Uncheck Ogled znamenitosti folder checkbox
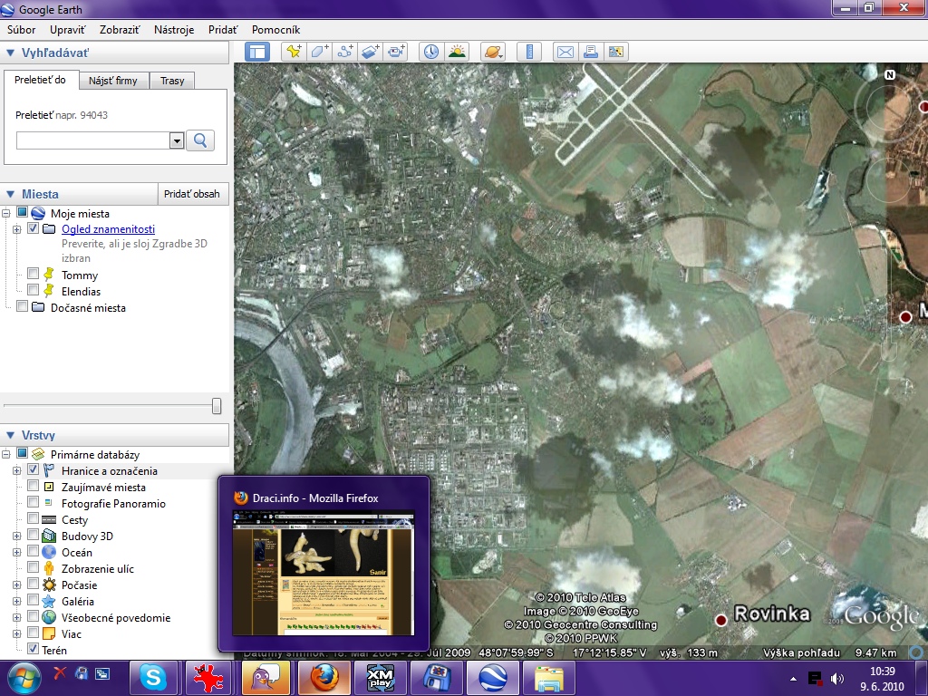Viewport: 928px width, 696px height. (x=34, y=227)
